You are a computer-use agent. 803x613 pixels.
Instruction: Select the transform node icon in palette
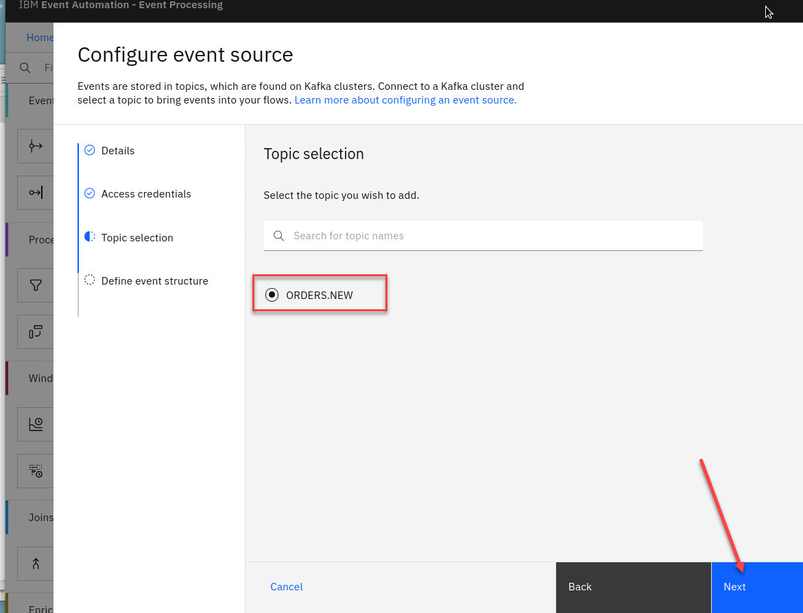(36, 332)
